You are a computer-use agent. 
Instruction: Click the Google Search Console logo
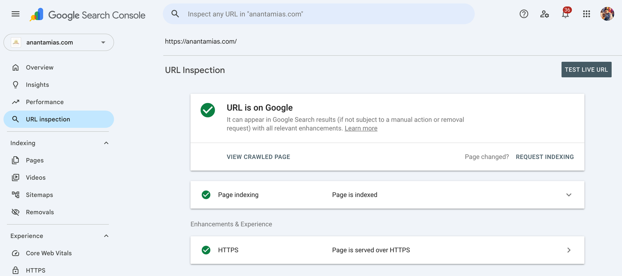87,15
